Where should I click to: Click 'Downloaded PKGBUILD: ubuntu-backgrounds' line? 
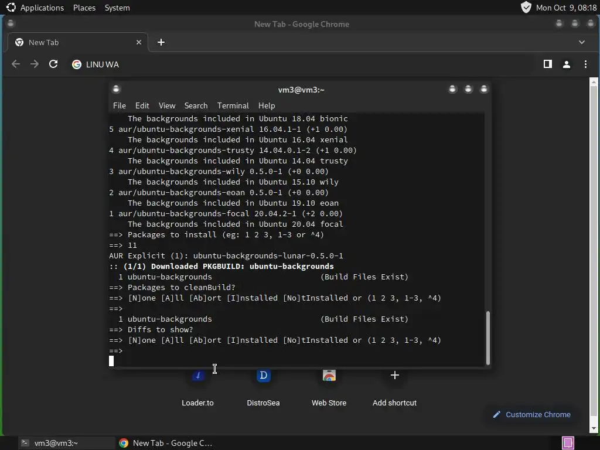tap(221, 267)
